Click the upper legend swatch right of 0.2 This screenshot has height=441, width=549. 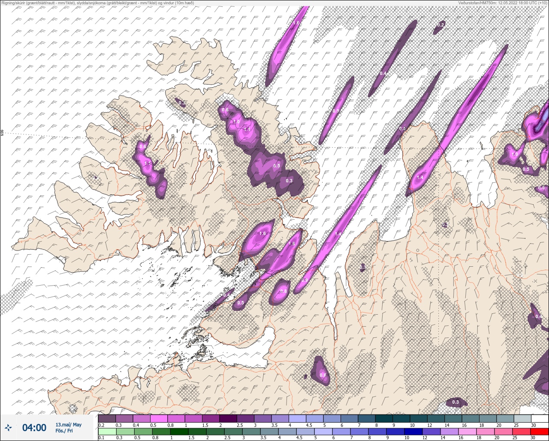click(x=124, y=418)
